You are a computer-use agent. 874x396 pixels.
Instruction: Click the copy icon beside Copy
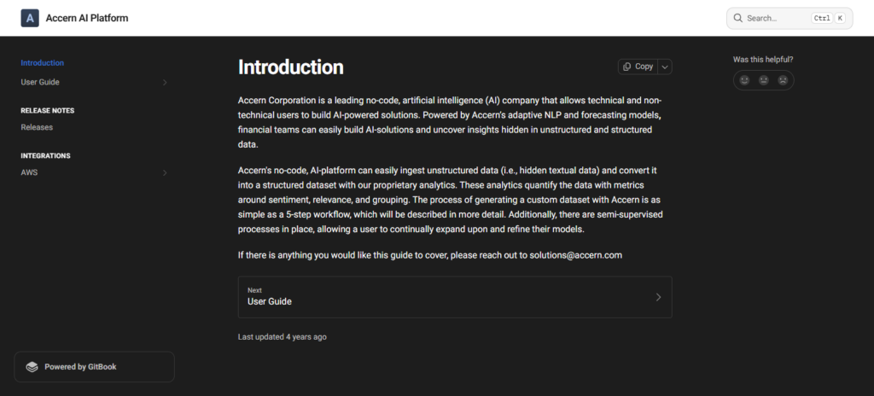627,67
